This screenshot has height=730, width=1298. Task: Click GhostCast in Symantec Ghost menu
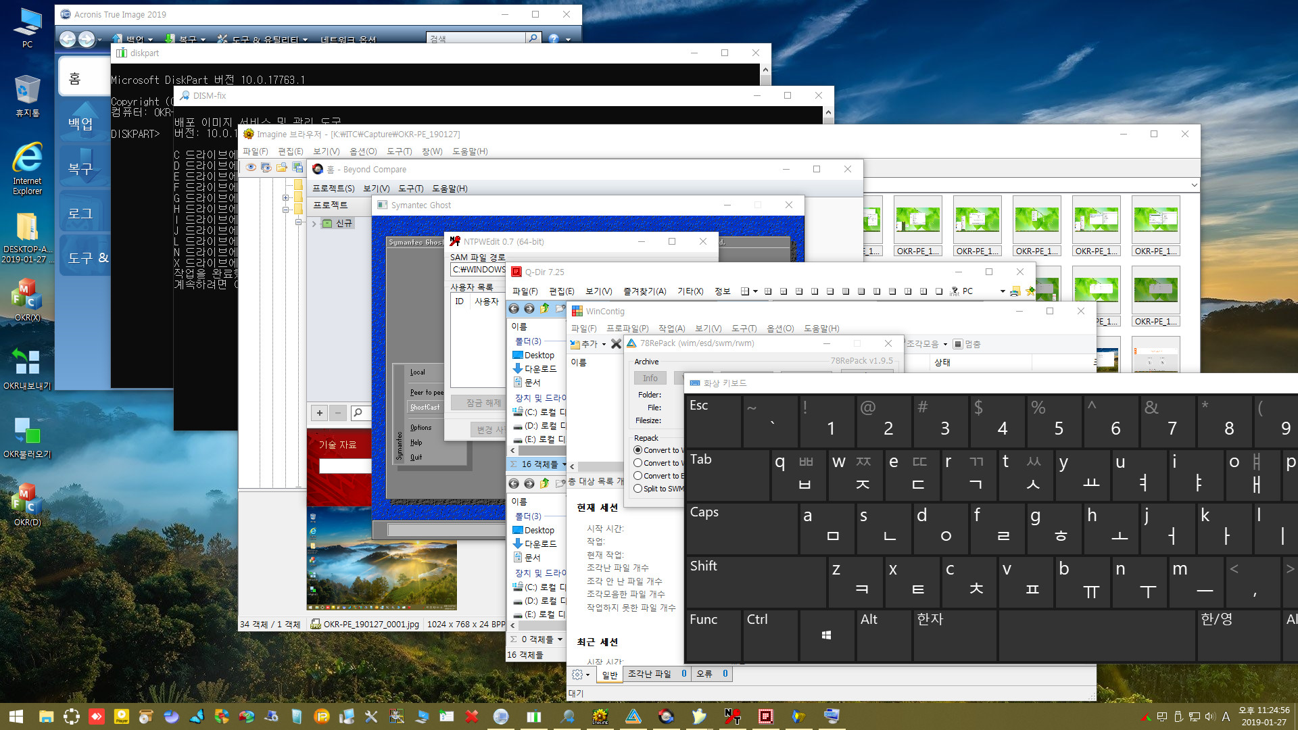coord(425,408)
